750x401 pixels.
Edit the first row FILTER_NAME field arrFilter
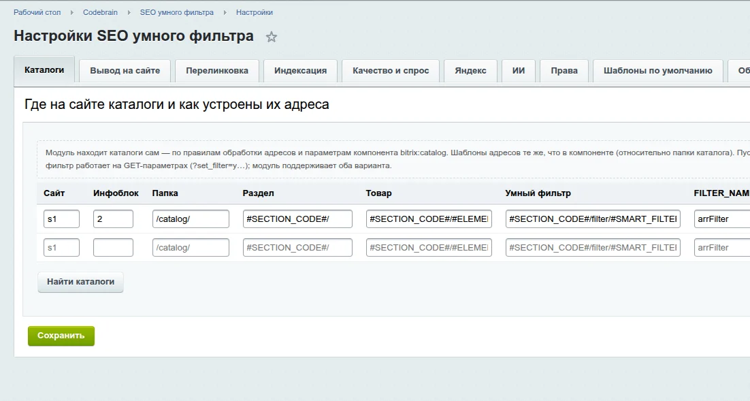coord(722,219)
